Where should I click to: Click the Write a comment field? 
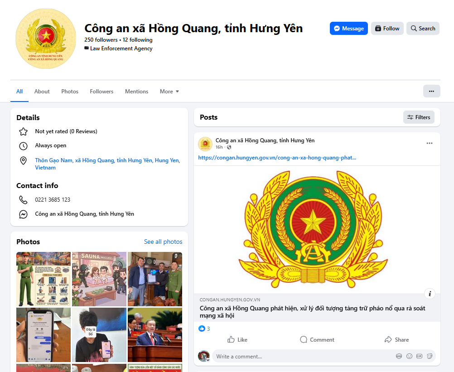pyautogui.click(x=299, y=356)
